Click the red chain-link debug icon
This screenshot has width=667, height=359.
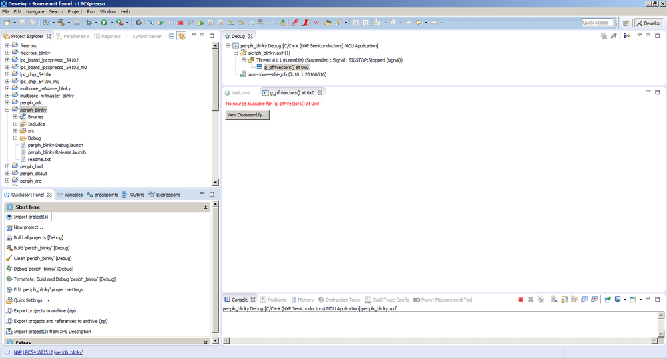(x=294, y=23)
